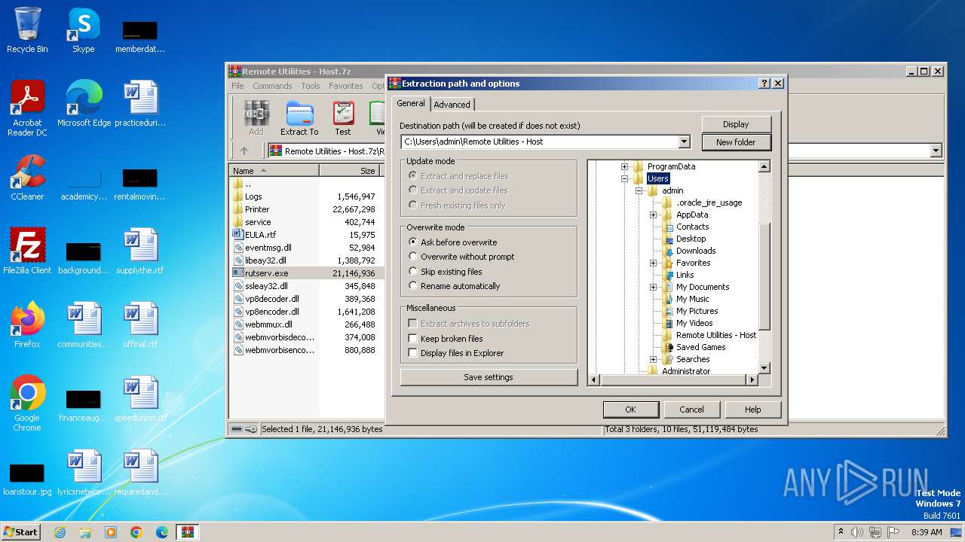Expand the My Documents tree node
Viewport: 965px width, 542px height.
(x=653, y=287)
